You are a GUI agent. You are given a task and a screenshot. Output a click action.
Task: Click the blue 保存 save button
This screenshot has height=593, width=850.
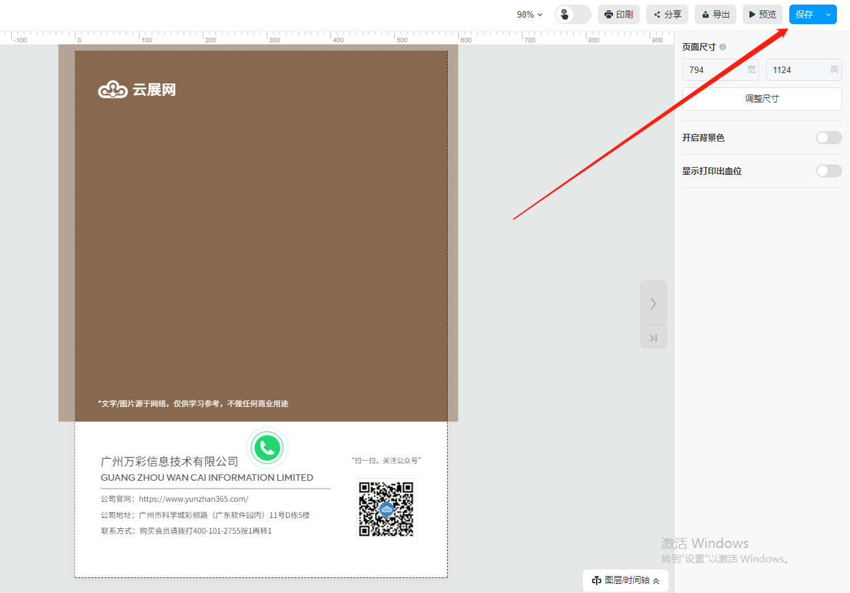(804, 14)
